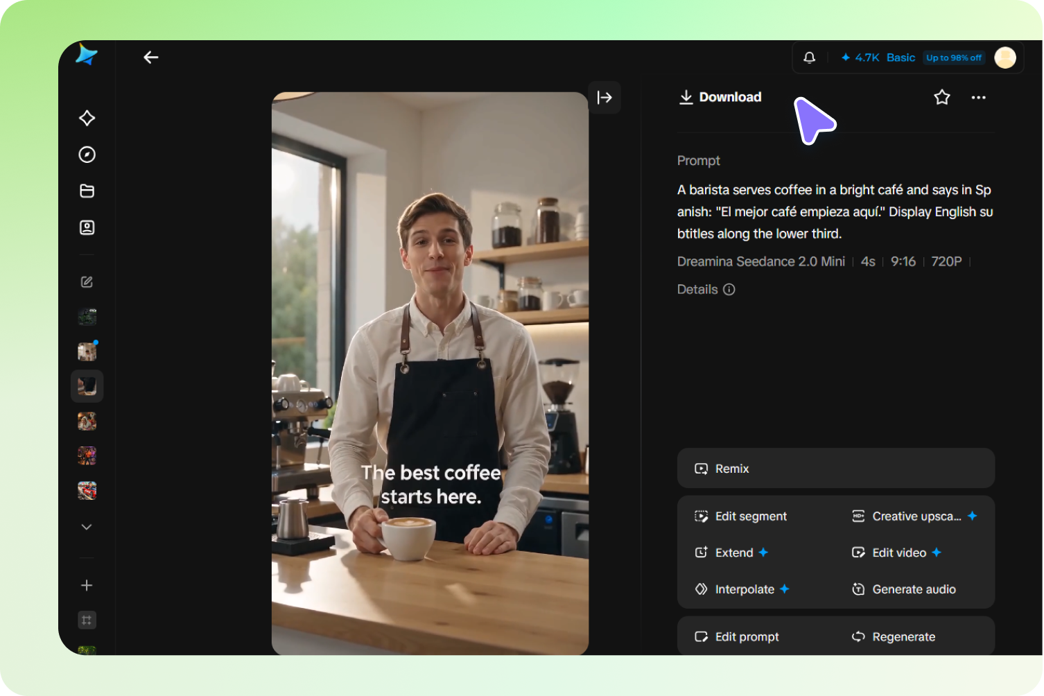
Task: Click the '9:16' aspect ratio text
Action: point(903,261)
